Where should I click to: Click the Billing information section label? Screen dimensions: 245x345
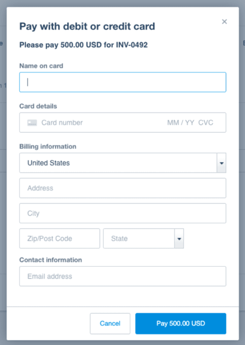(x=48, y=147)
